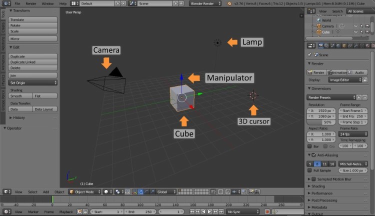Image resolution: width=375 pixels, height=216 pixels.
Task: Open the No Sync playback dropdown
Action: tap(242, 211)
